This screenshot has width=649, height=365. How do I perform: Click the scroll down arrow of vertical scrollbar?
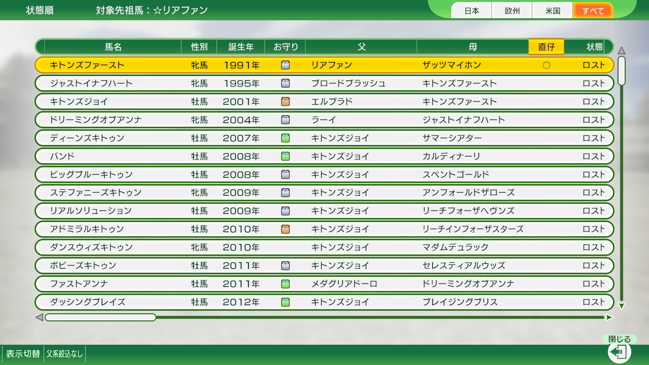point(621,306)
